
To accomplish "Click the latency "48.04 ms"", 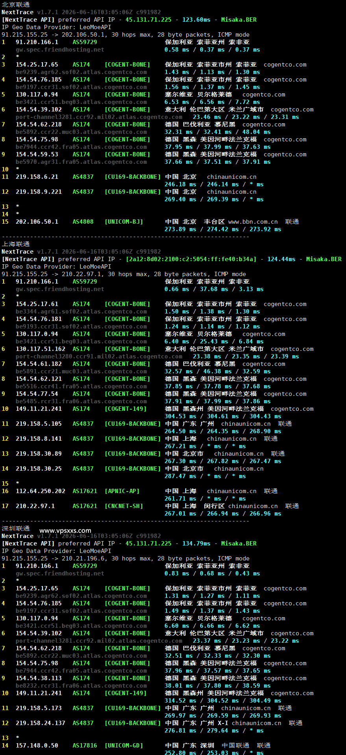I will [257, 132].
